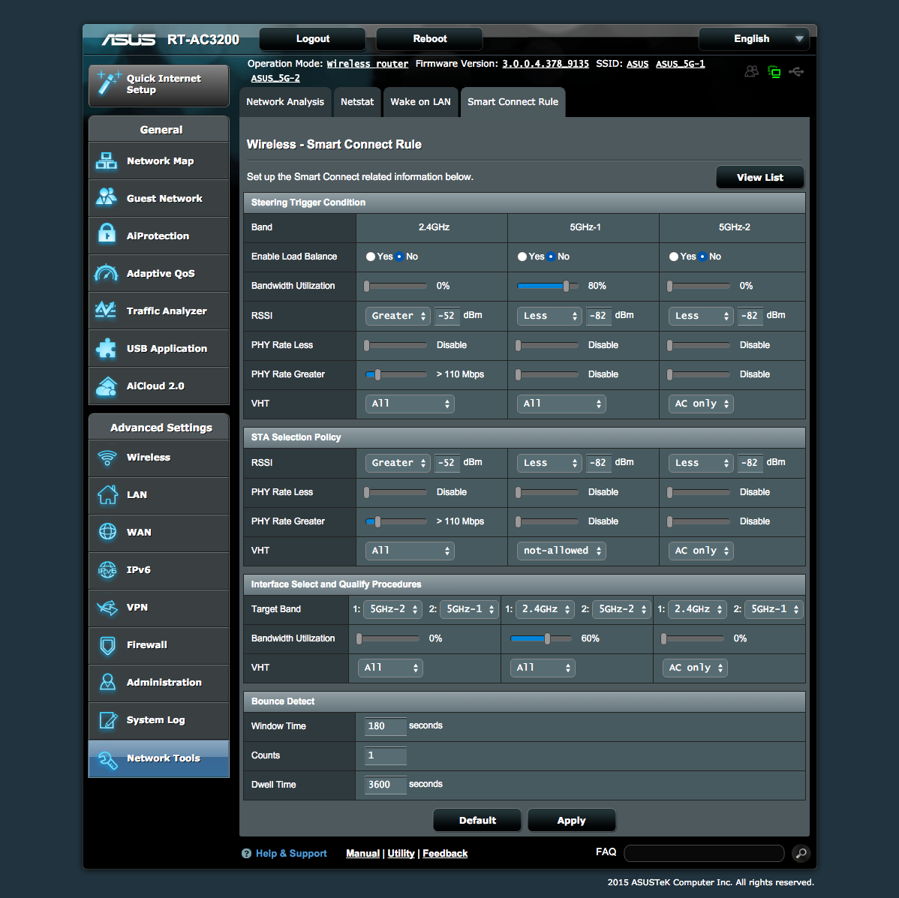Viewport: 899px width, 898px height.
Task: Open the Network Map icon in sidebar
Action: (x=107, y=161)
